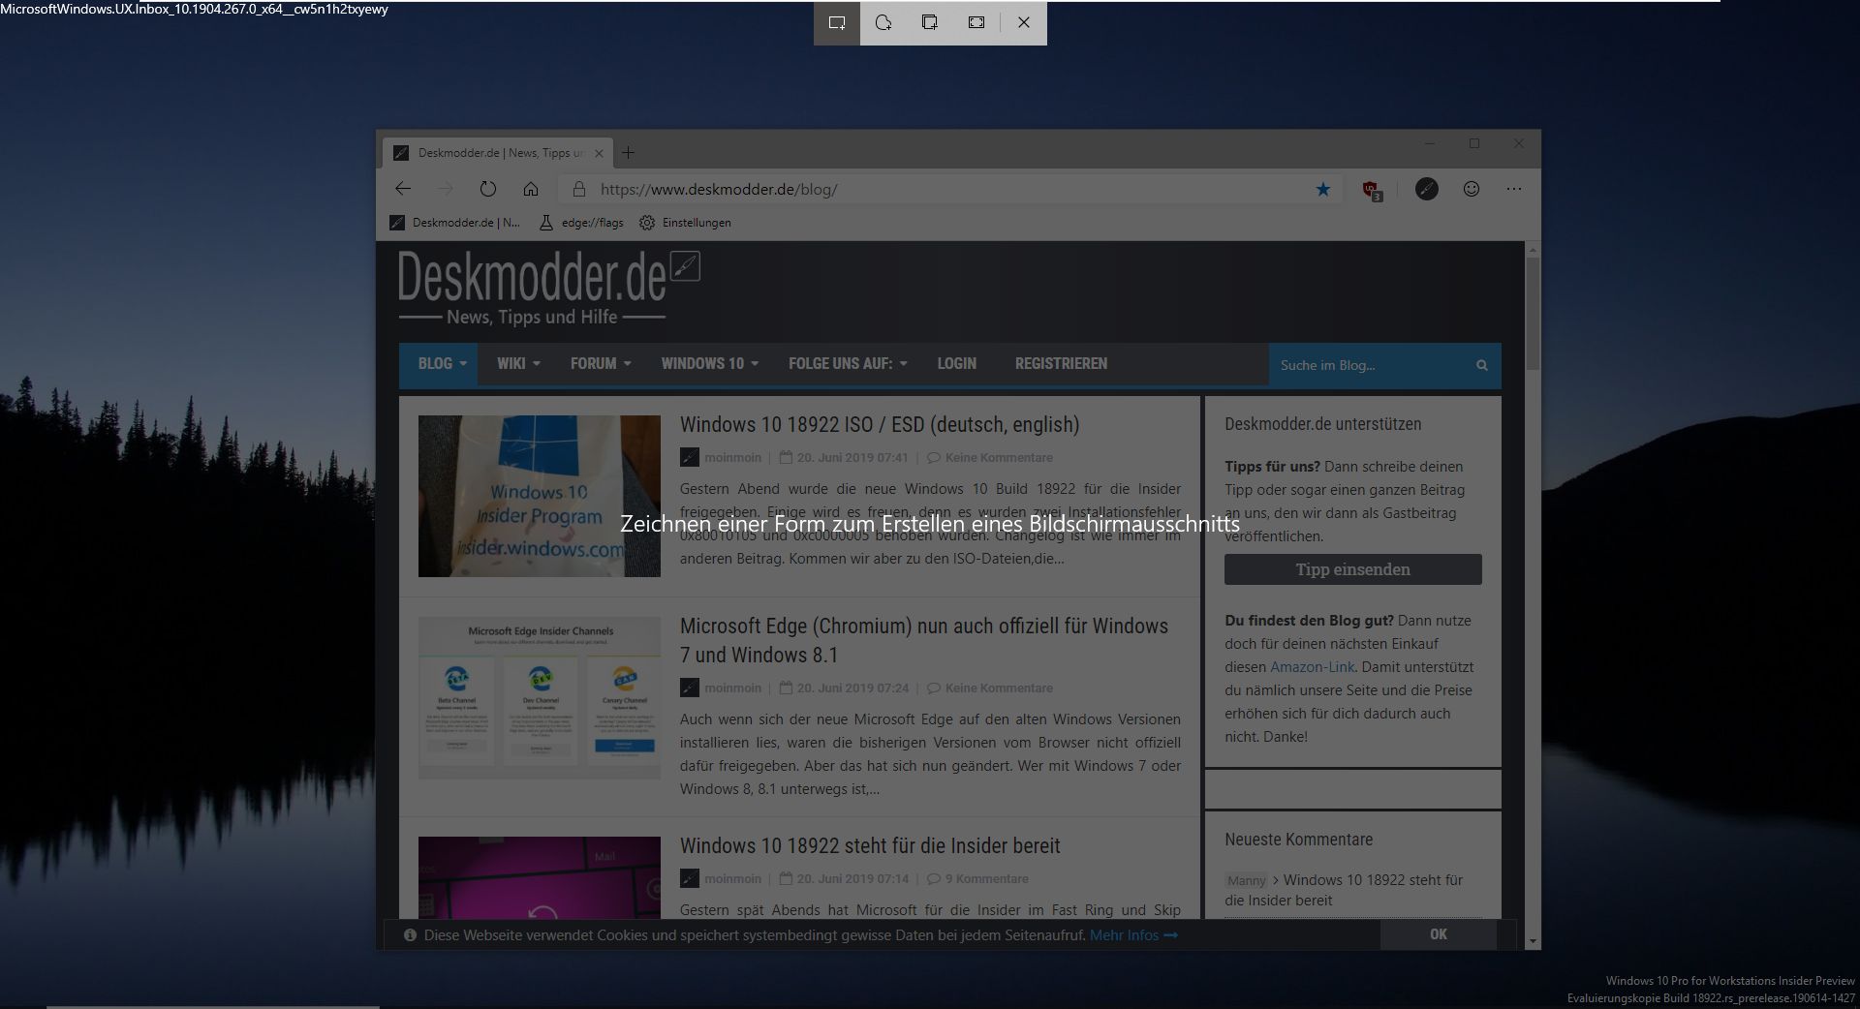Open edge://flags bookmark

tap(581, 223)
